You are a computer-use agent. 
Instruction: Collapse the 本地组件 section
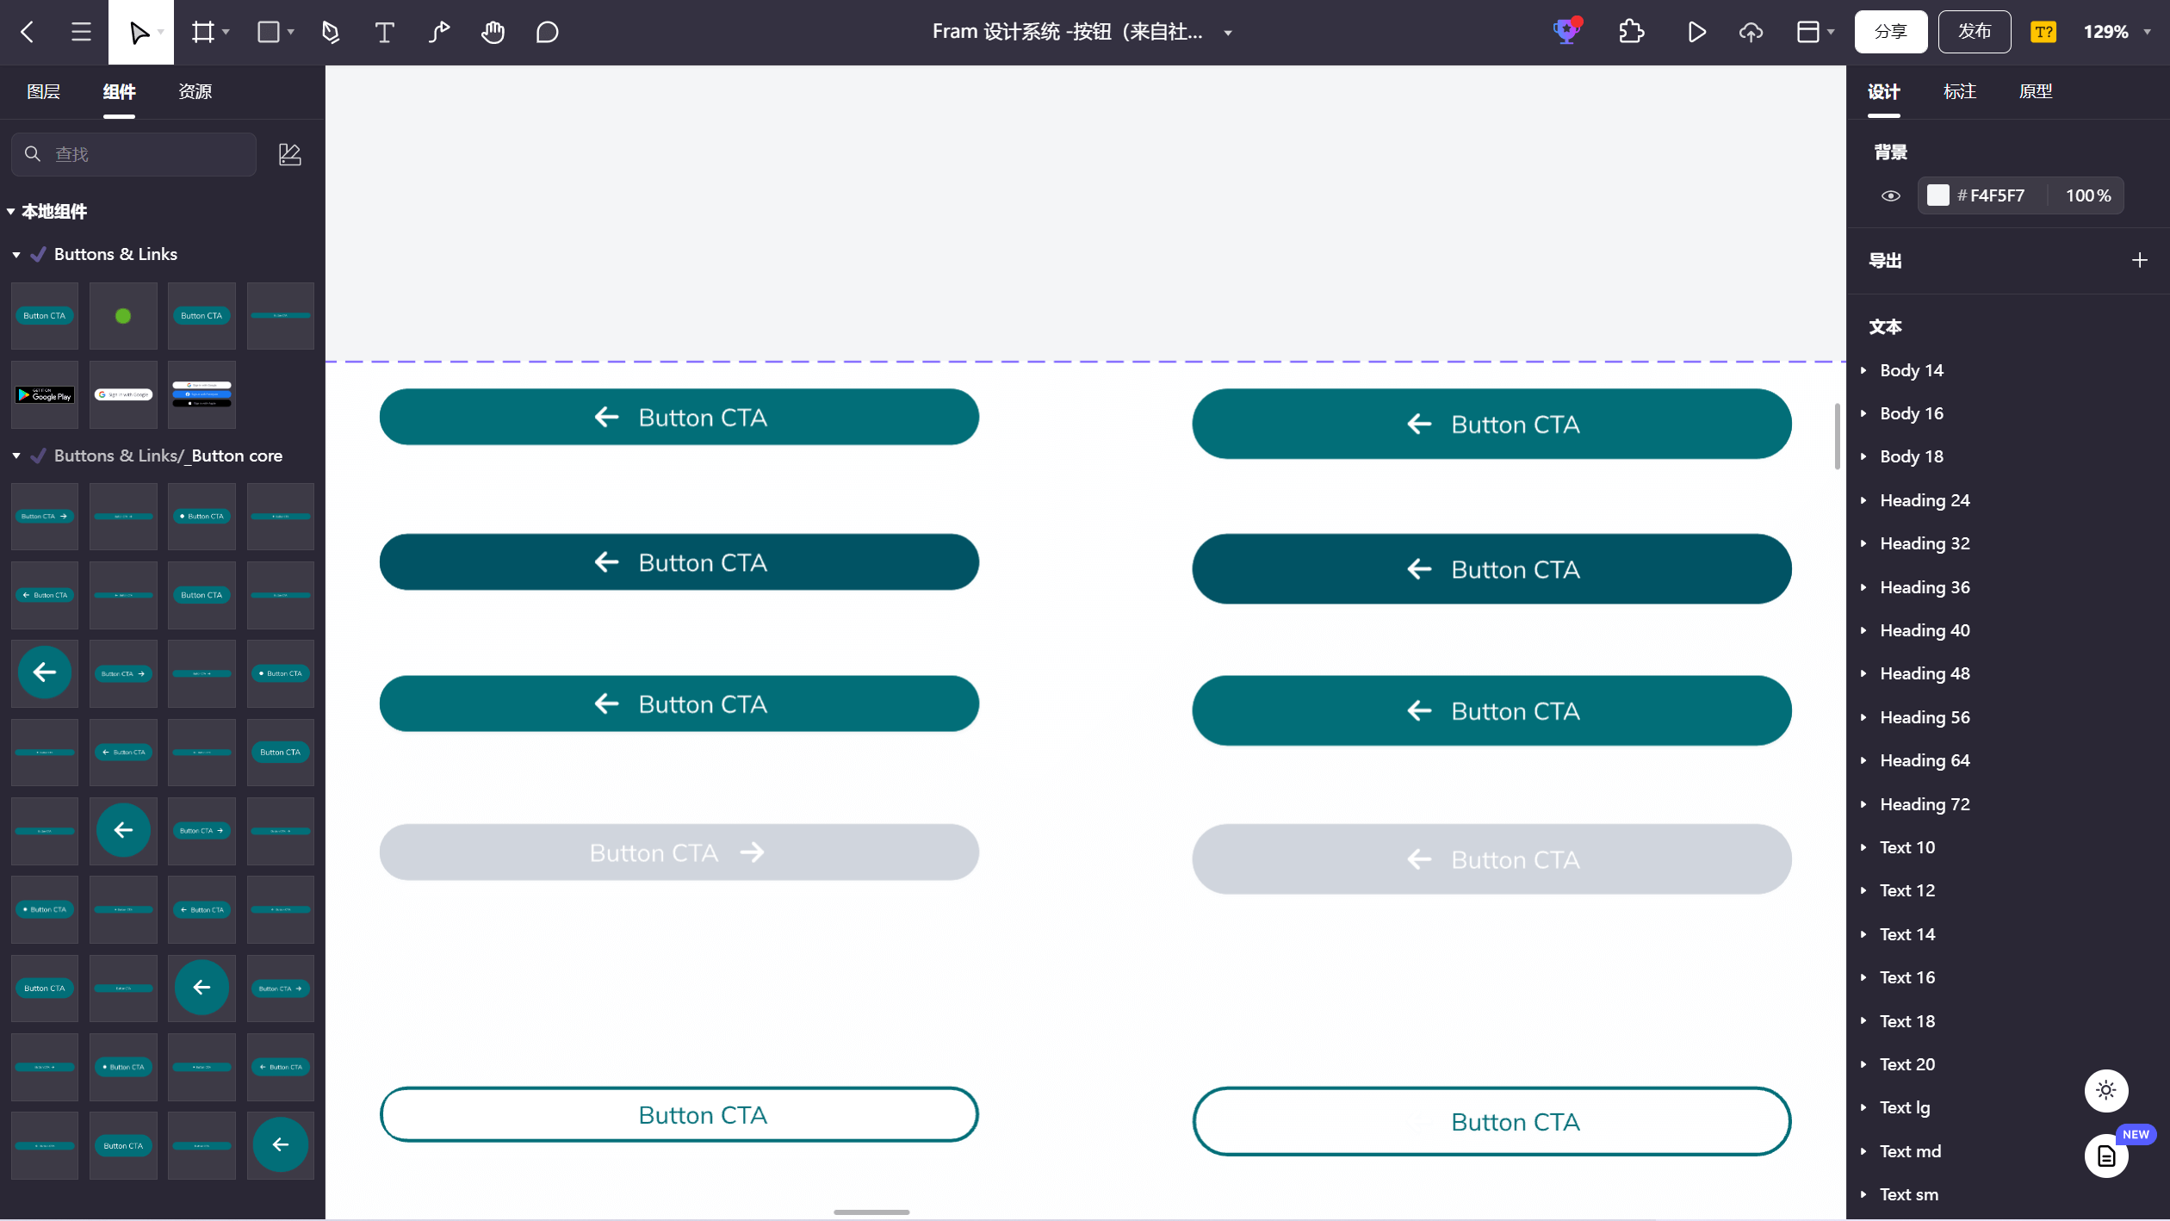(x=11, y=212)
